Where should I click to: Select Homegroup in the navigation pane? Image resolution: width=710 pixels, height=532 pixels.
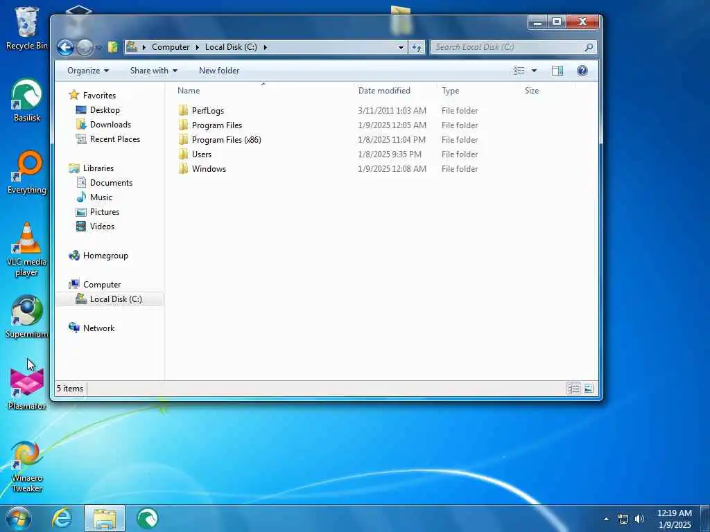105,256
